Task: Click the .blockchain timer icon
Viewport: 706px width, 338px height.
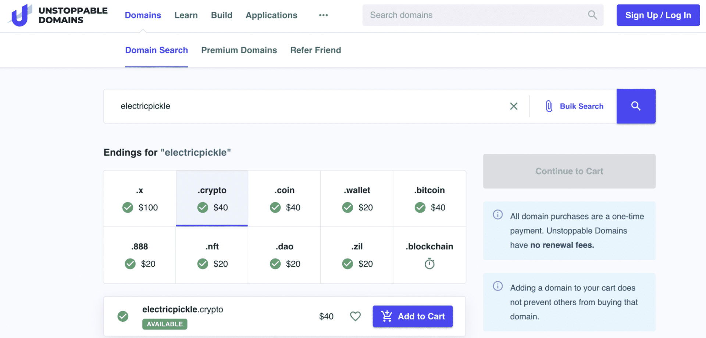Action: point(429,264)
